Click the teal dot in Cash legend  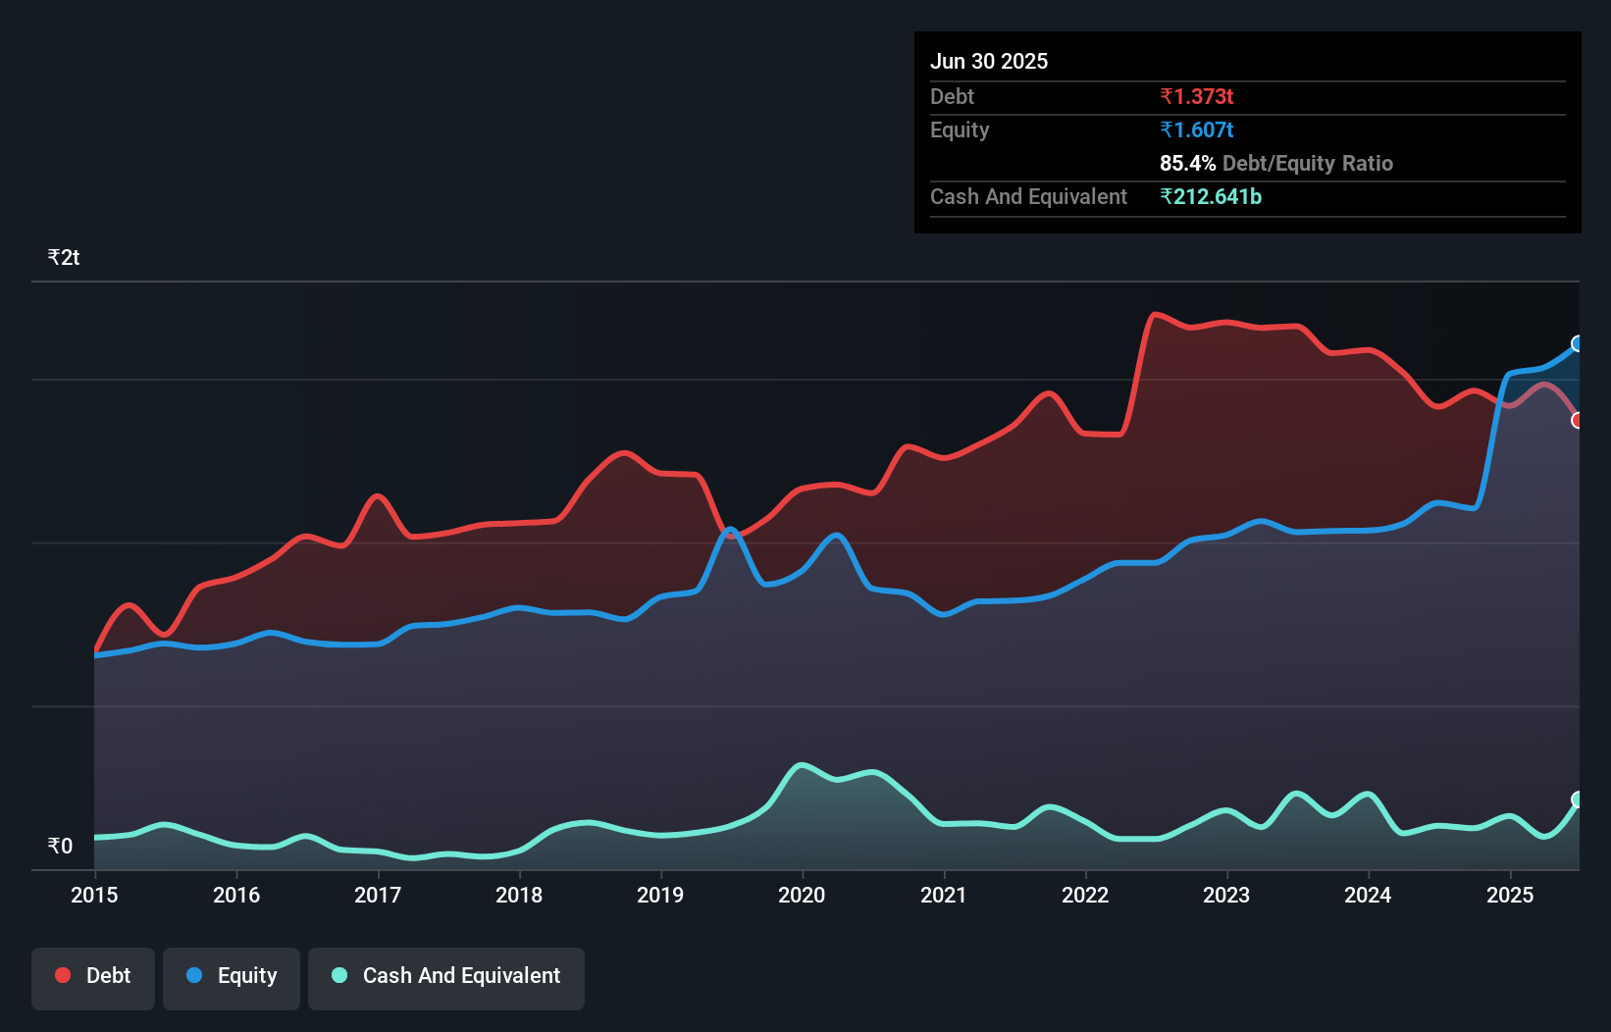point(339,975)
